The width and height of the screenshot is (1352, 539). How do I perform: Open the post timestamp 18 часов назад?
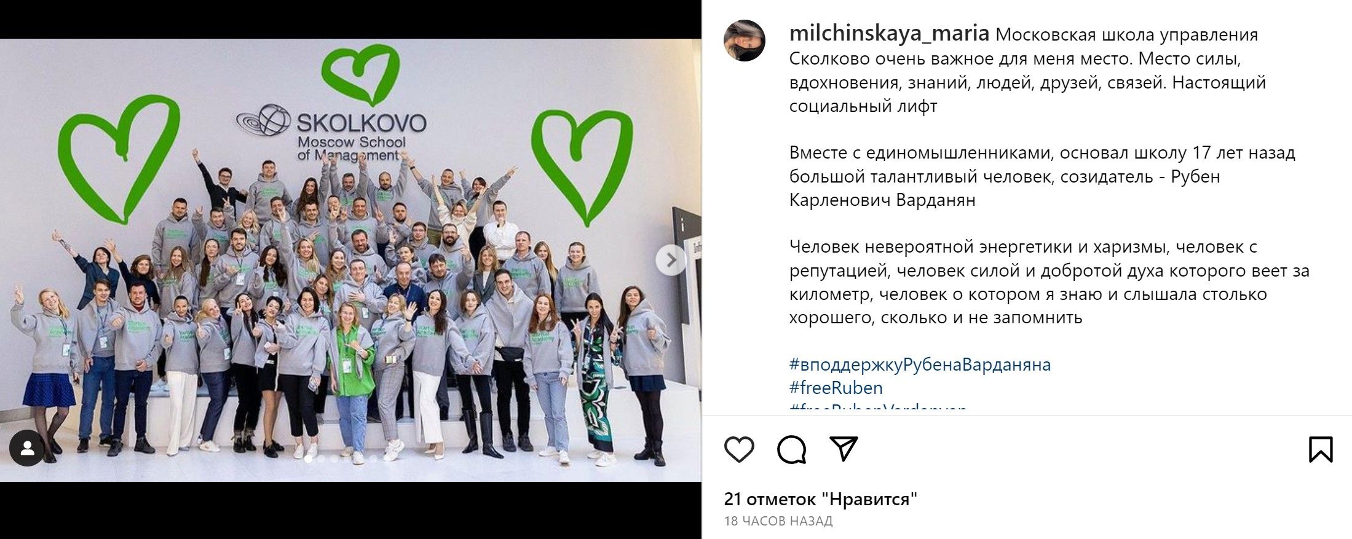point(778,521)
